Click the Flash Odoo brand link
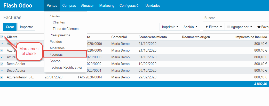Screen dimensions: 269x106 [x=18, y=5]
